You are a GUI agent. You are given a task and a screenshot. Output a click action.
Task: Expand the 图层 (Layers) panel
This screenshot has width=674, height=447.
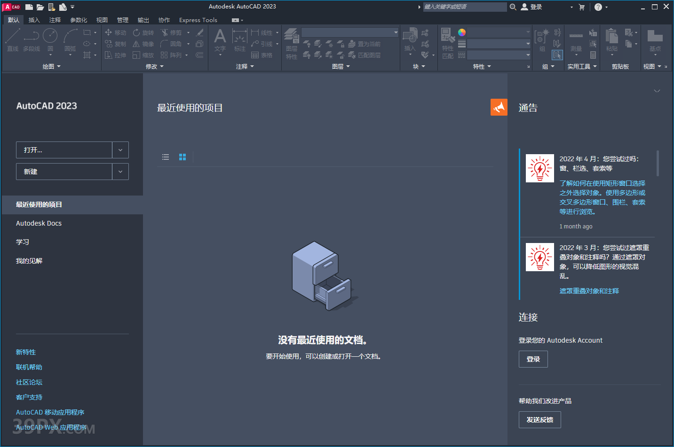click(x=341, y=66)
